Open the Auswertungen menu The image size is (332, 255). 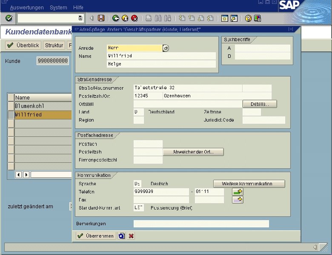click(x=27, y=8)
